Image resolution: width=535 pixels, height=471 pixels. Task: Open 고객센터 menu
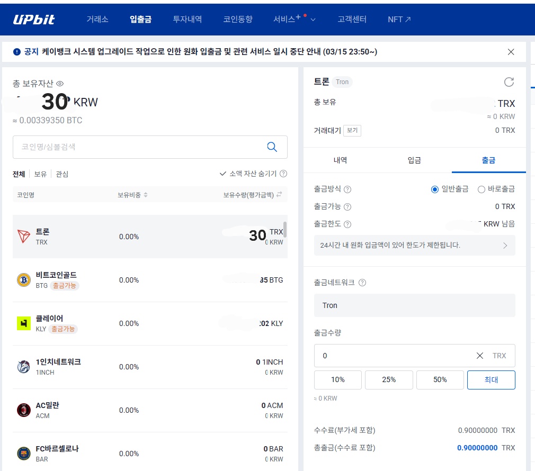(352, 20)
